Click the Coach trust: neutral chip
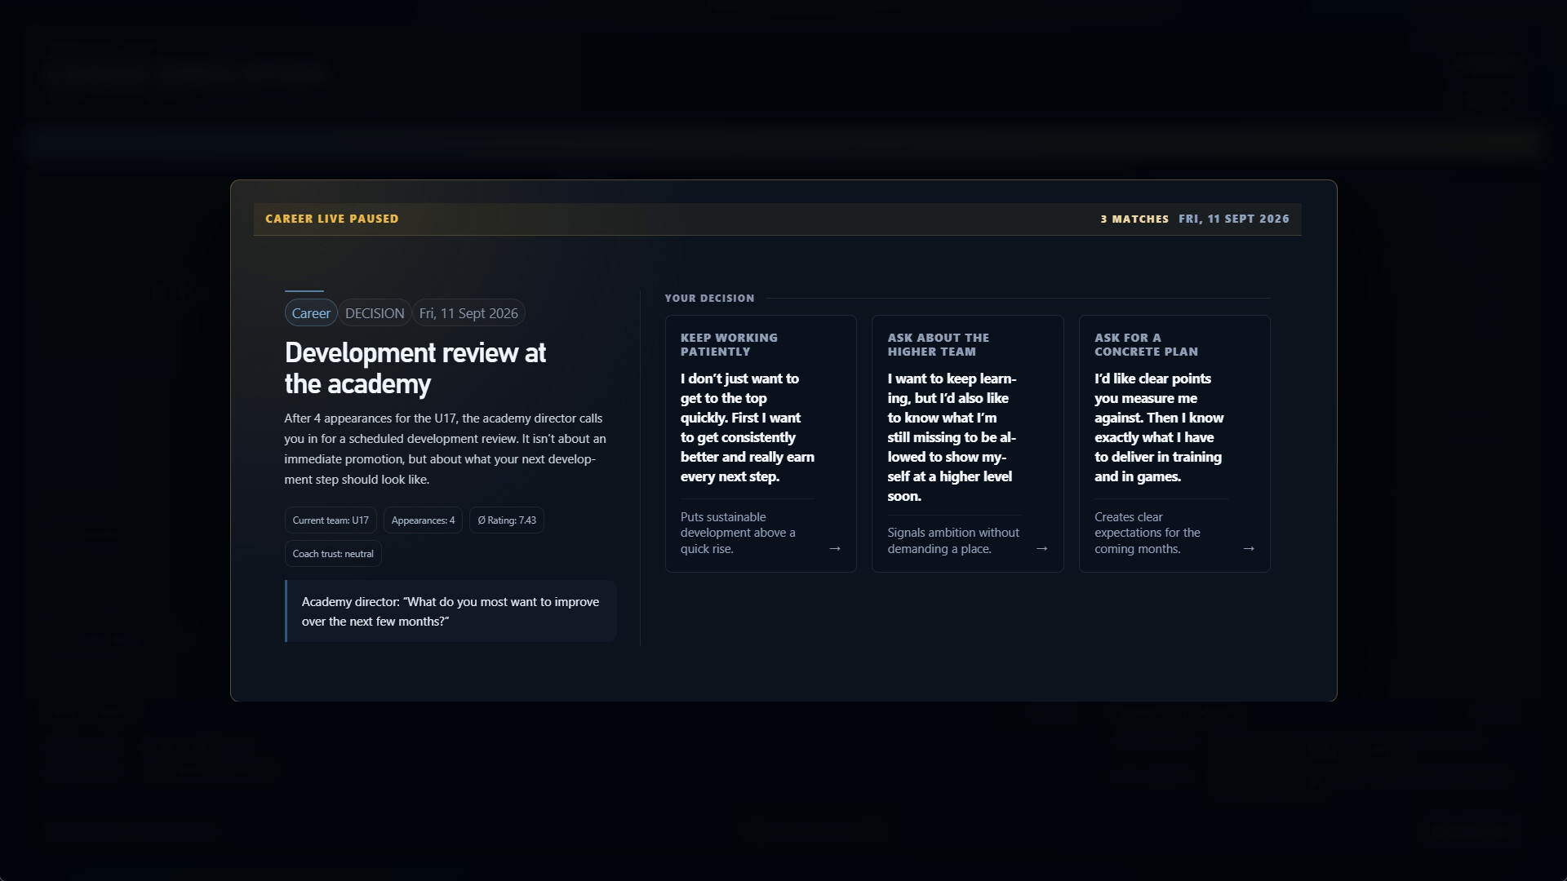The width and height of the screenshot is (1567, 881). pos(333,554)
